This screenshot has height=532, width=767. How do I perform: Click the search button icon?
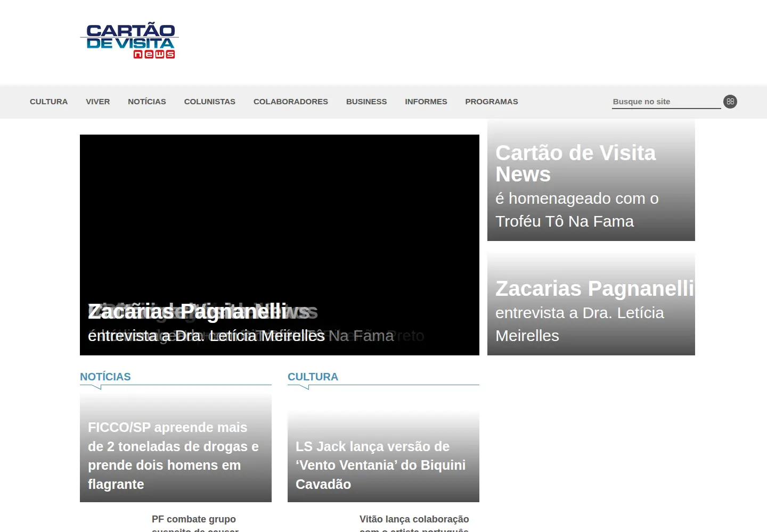pyautogui.click(x=730, y=102)
